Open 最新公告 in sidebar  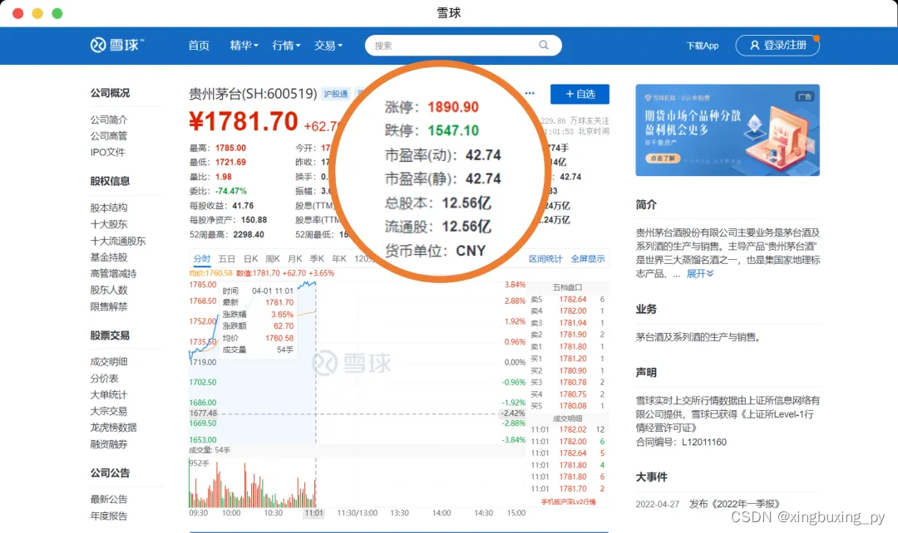coord(109,499)
